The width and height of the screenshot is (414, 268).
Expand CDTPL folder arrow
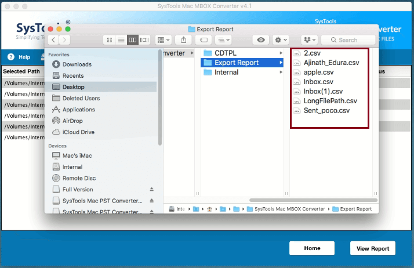281,53
